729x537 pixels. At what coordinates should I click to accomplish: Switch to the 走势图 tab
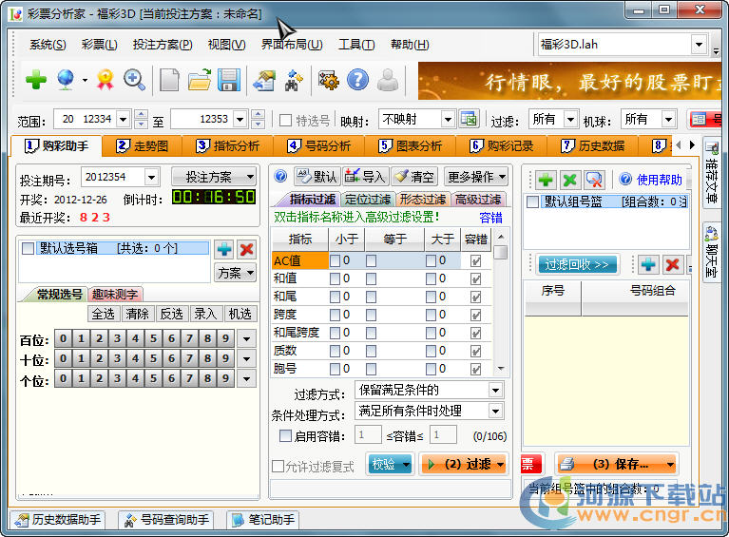[143, 146]
